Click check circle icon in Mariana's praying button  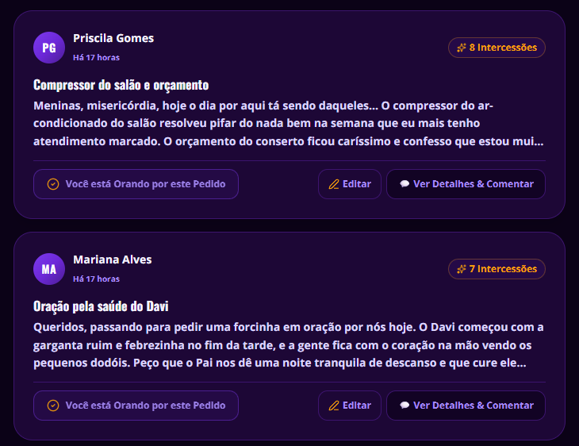[x=53, y=406]
